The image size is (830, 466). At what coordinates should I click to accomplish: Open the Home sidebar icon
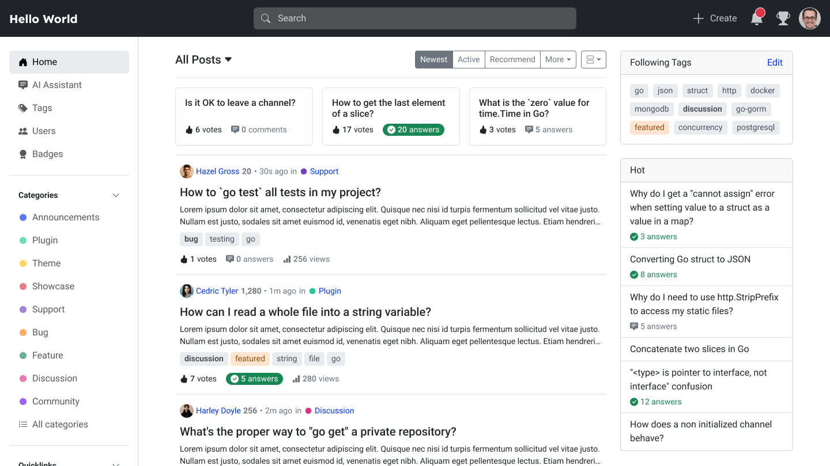[x=23, y=62]
